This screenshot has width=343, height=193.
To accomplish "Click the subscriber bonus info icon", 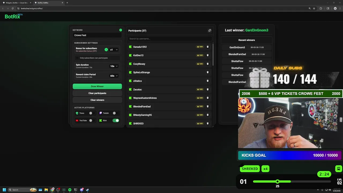I will coord(106,50).
